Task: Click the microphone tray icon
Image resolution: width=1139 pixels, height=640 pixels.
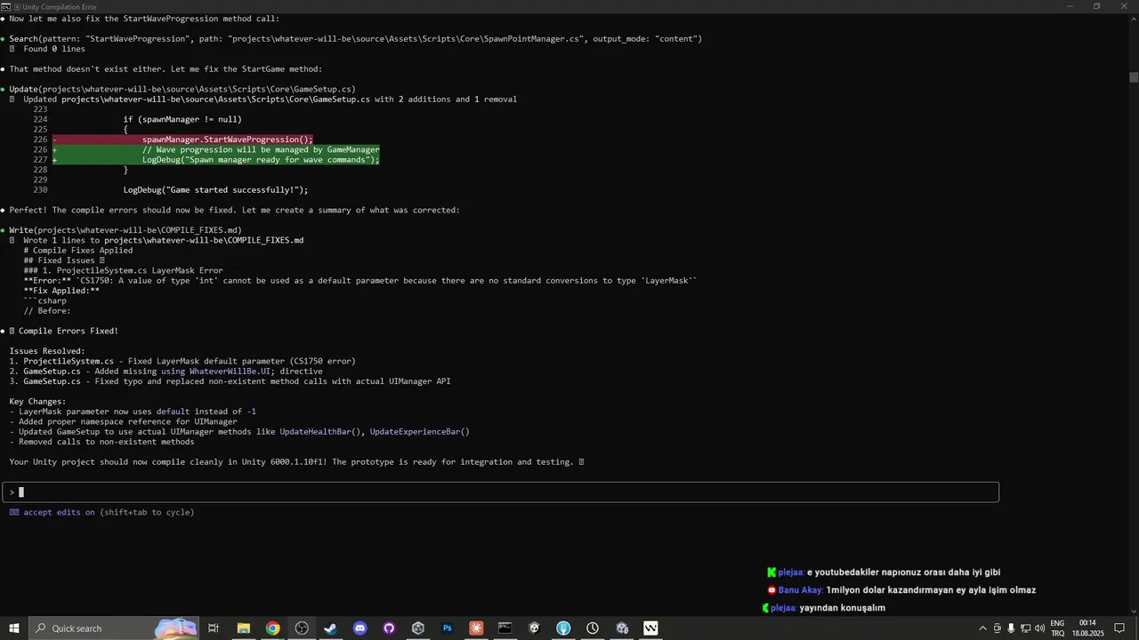Action: [x=1011, y=628]
